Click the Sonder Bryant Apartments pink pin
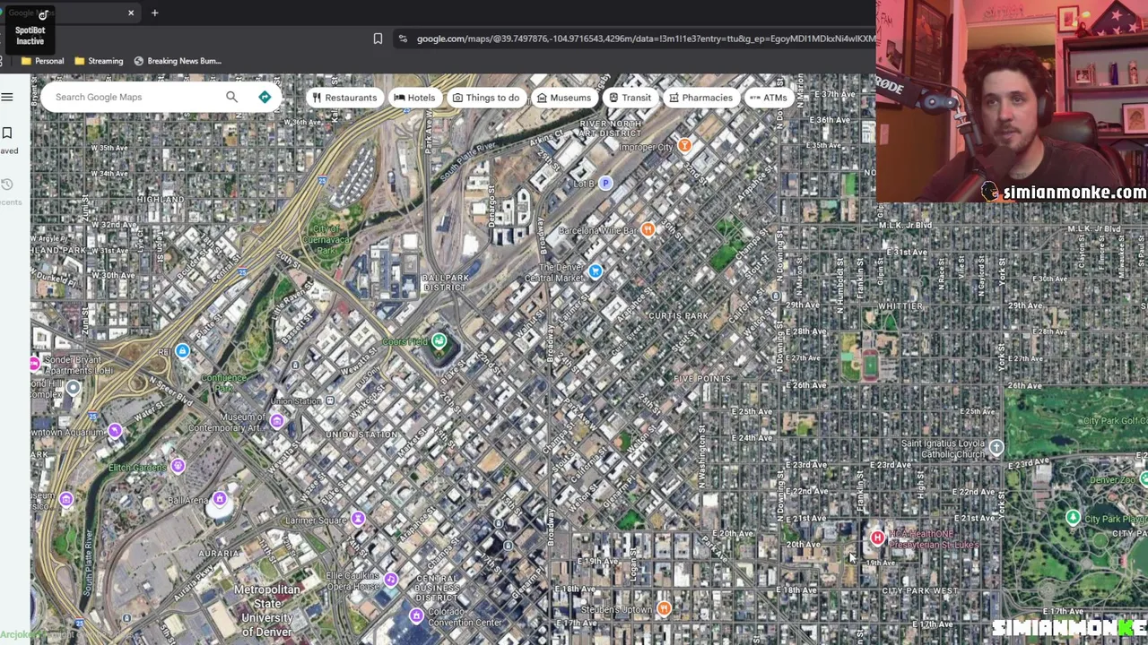Viewport: 1148px width, 645px height. point(35,363)
